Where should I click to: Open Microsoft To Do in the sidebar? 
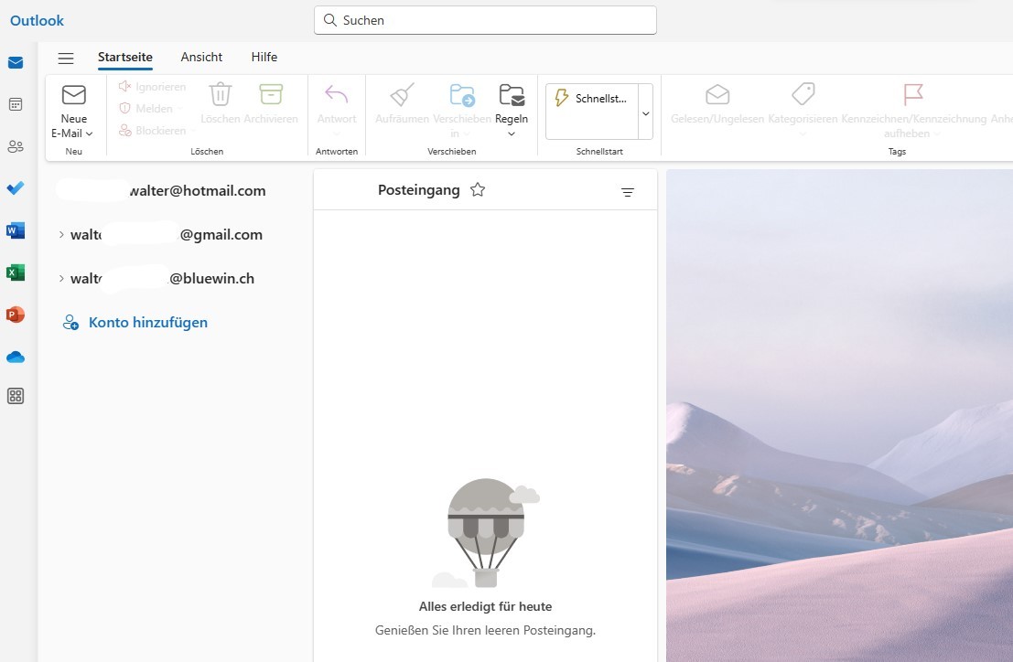(x=15, y=188)
